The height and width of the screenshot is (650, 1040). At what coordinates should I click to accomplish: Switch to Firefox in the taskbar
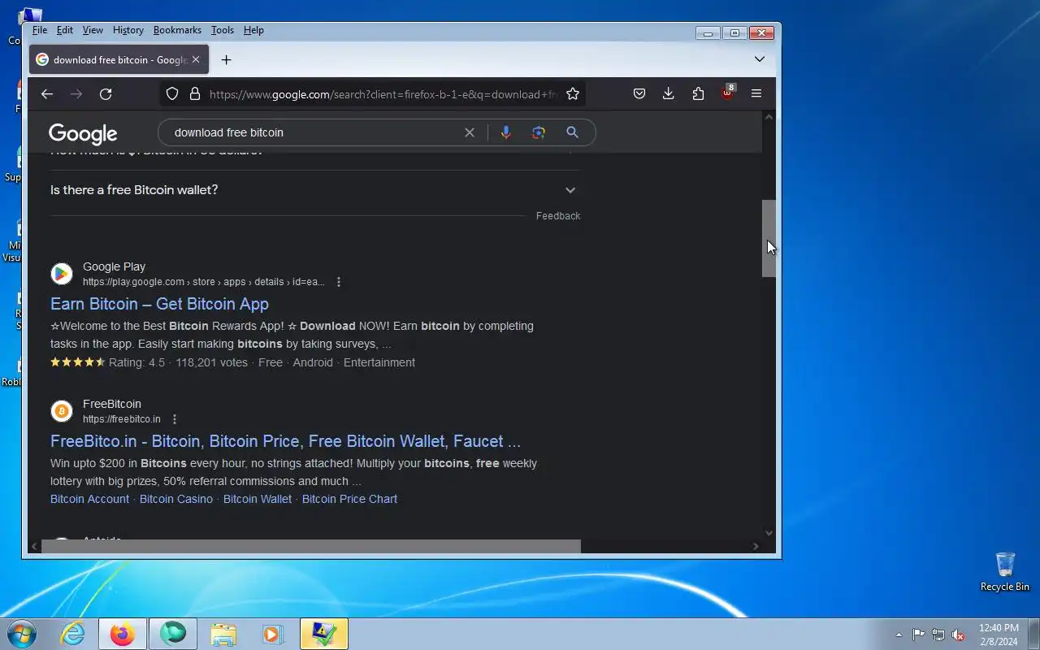coord(123,634)
